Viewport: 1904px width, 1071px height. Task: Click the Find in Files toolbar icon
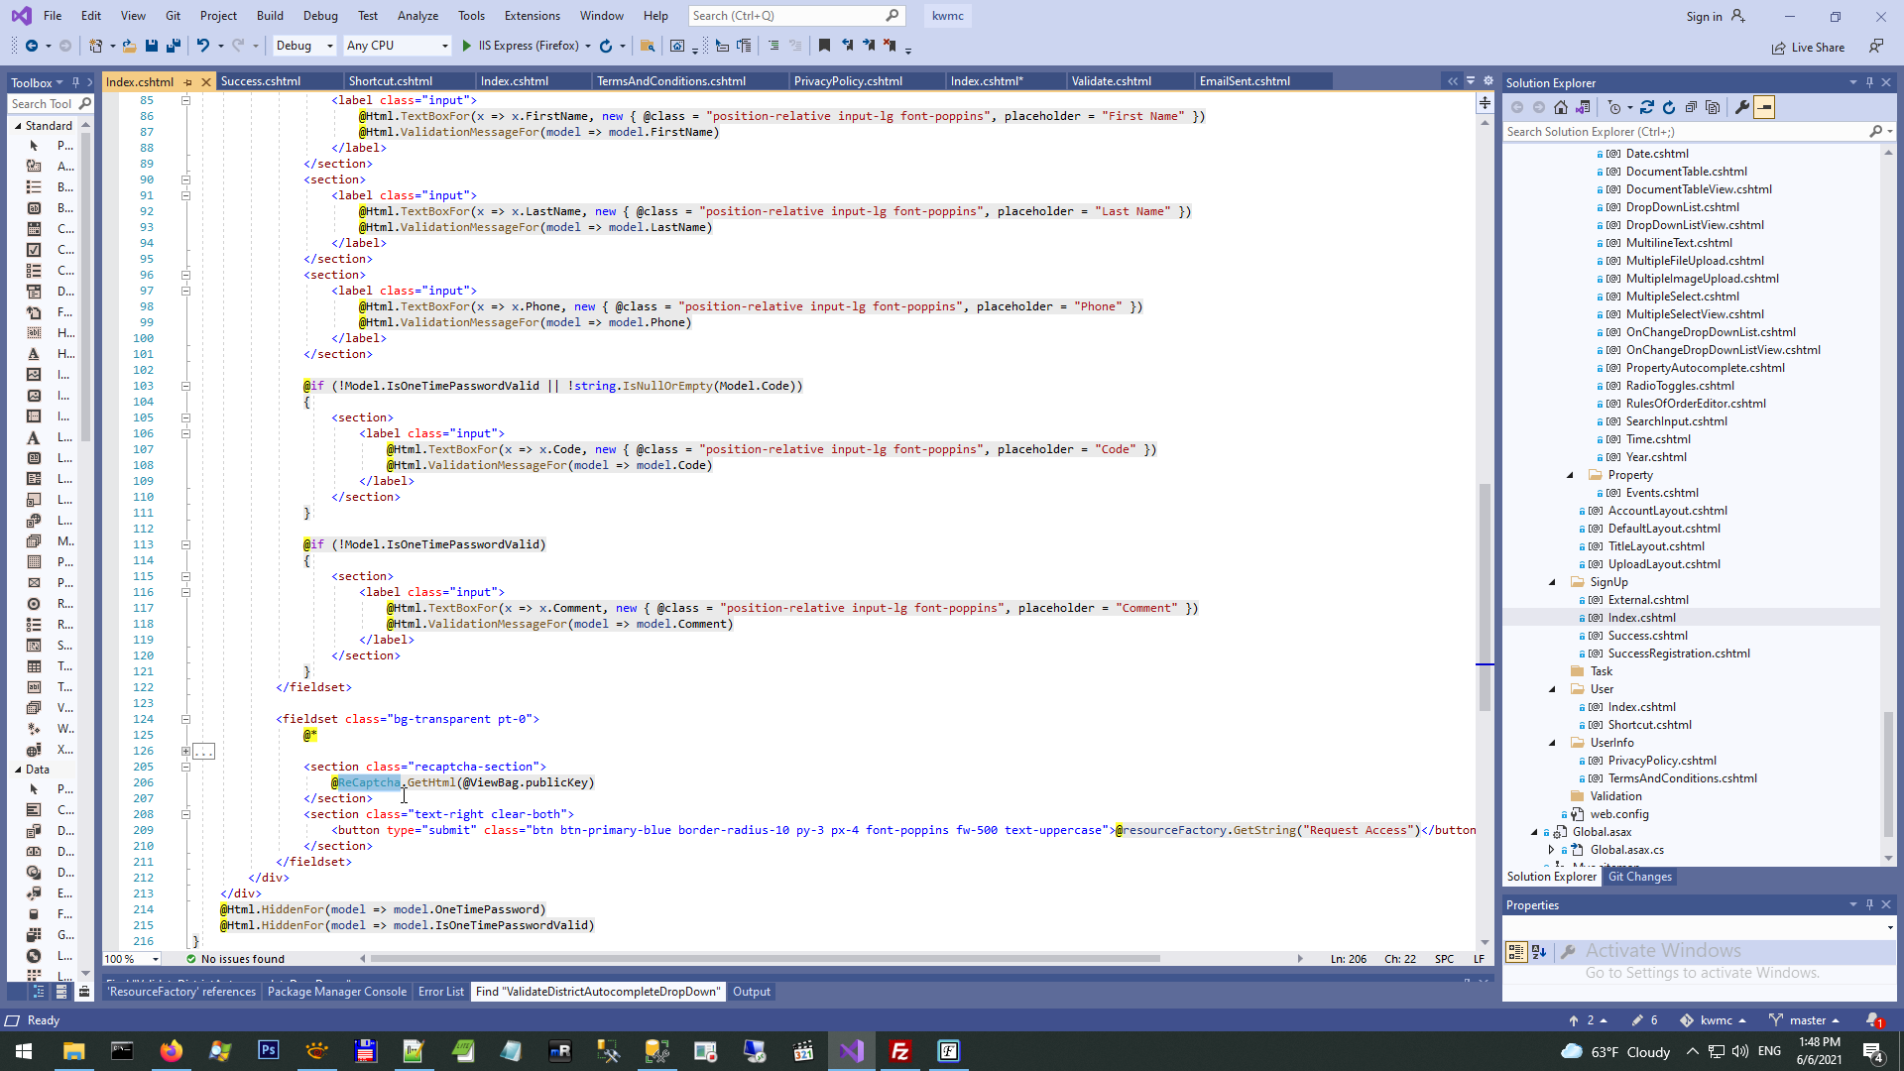click(647, 46)
